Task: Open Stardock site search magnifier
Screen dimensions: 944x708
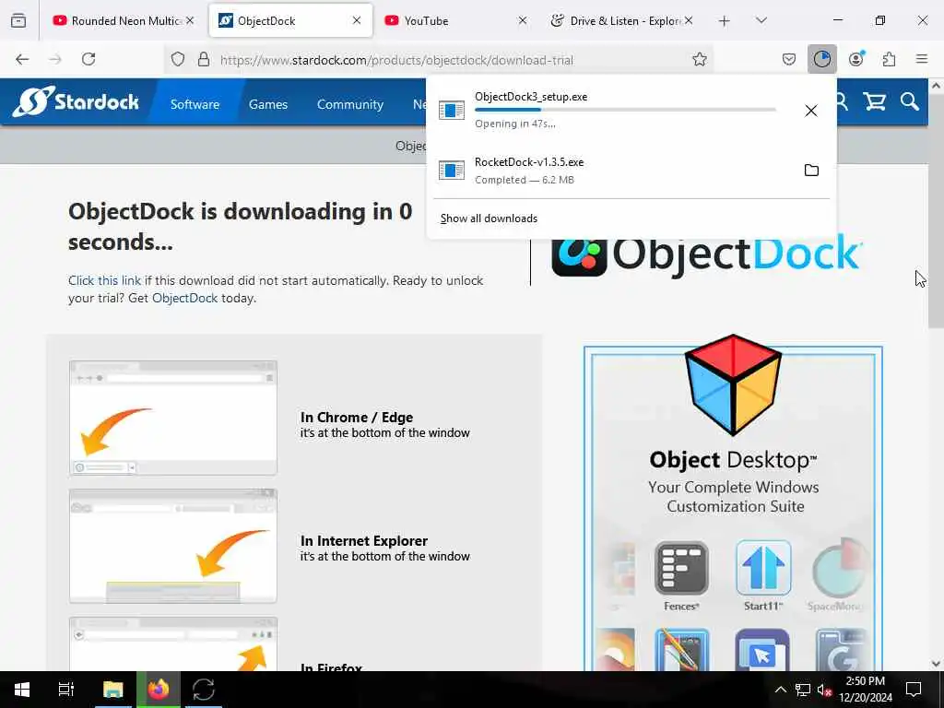Action: [x=910, y=101]
